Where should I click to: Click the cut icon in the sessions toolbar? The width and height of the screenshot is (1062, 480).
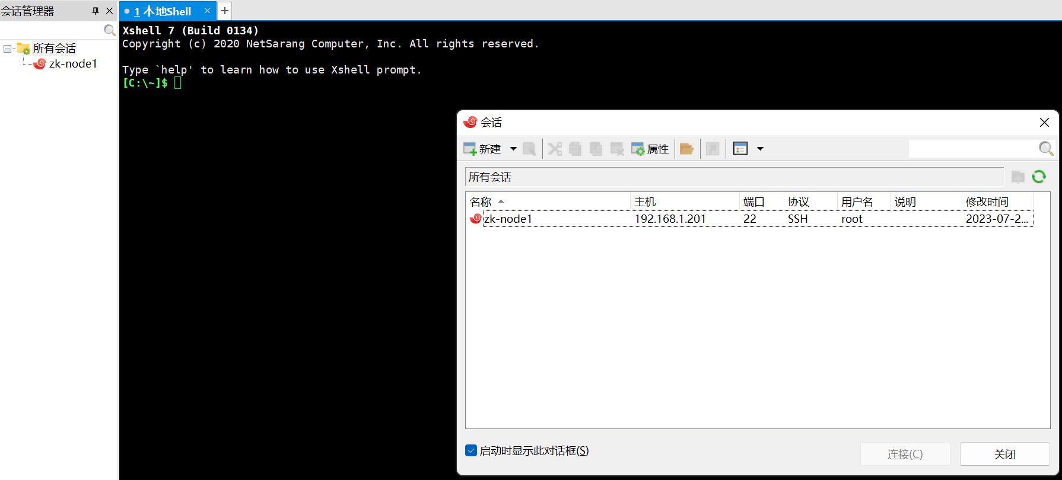point(555,149)
